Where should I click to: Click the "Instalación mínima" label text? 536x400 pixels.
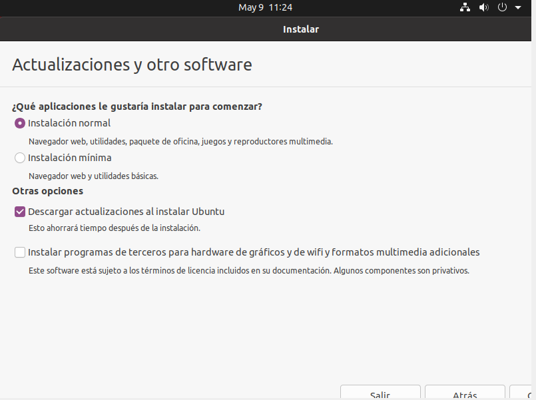(x=70, y=158)
